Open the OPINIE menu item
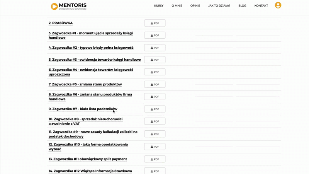 coord(195,6)
